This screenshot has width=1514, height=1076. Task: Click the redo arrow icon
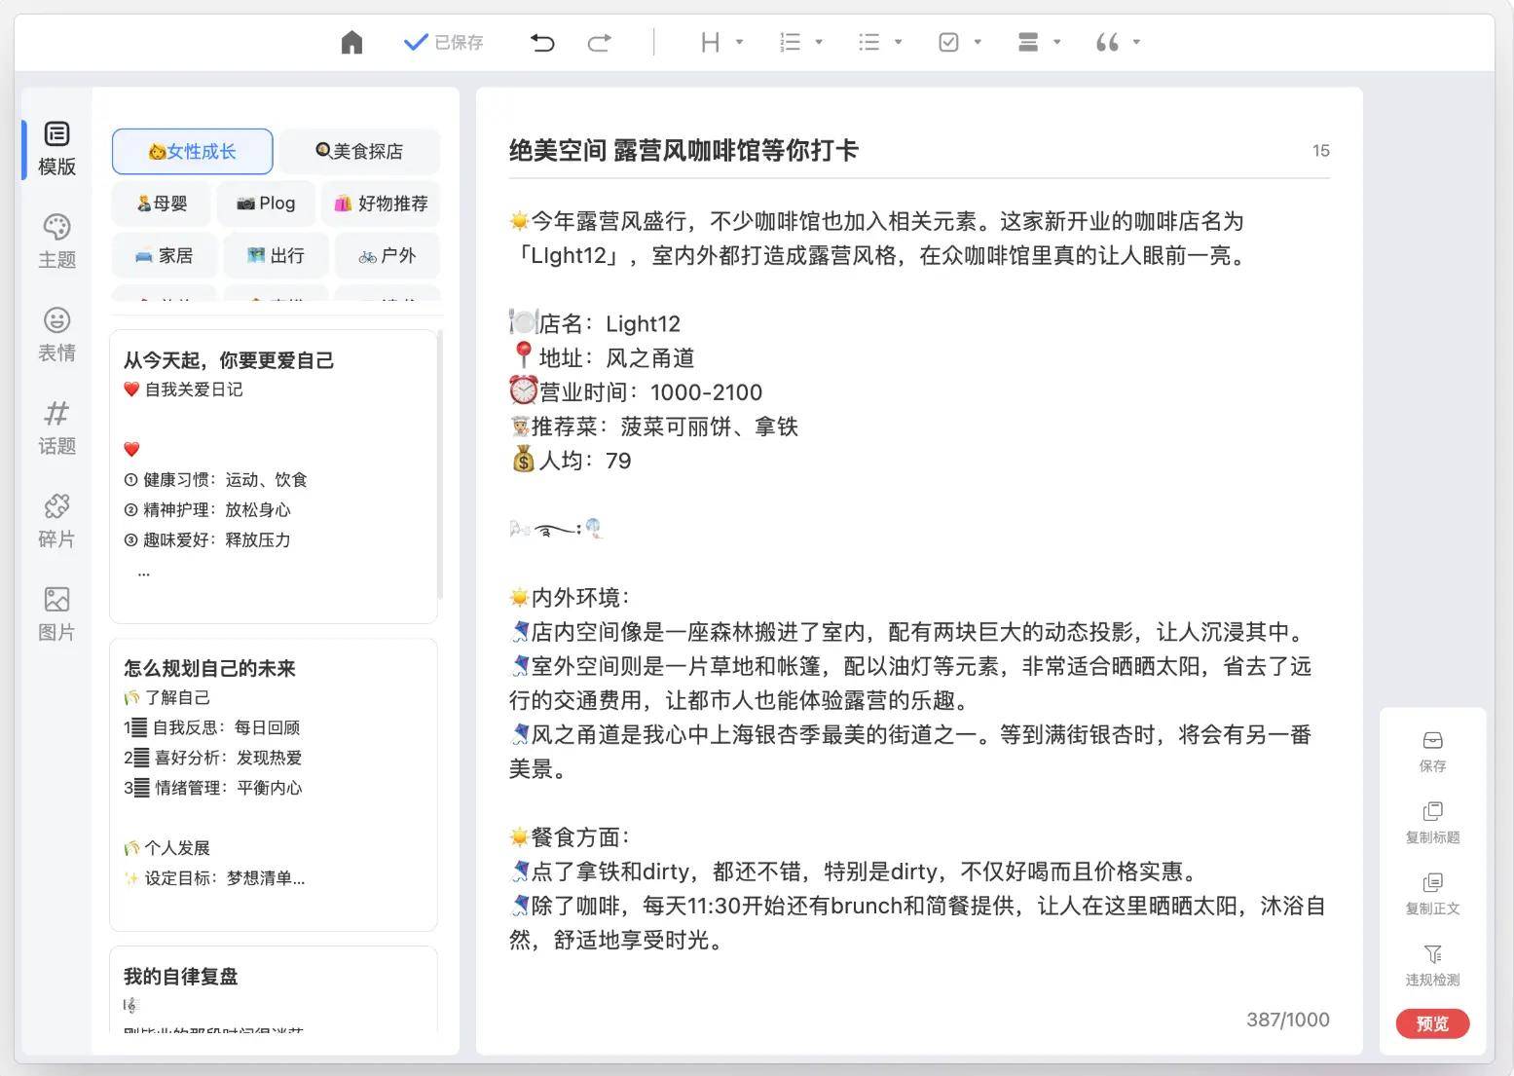[600, 43]
